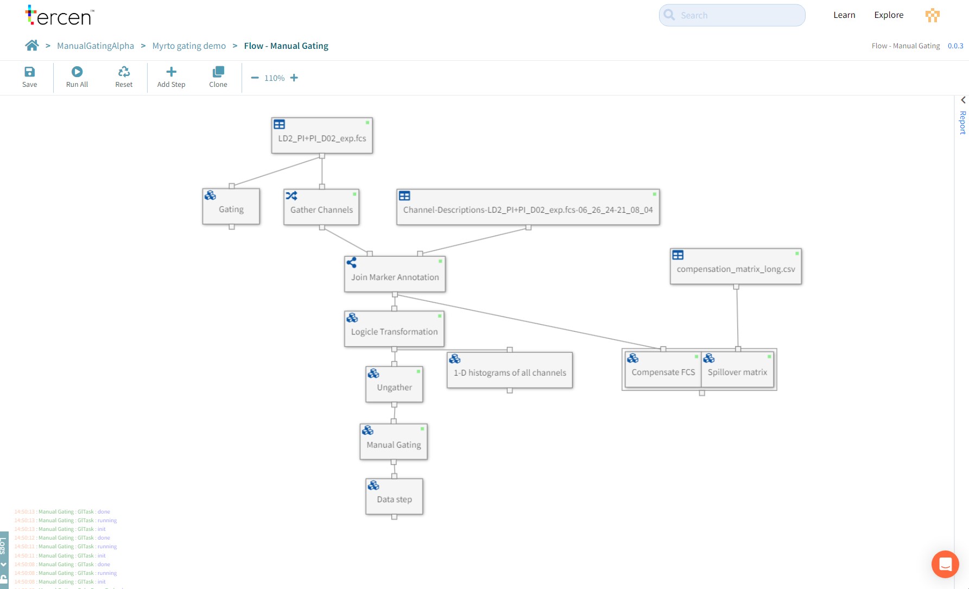The width and height of the screenshot is (969, 589).
Task: Clone the workflow using the Clone icon
Action: 218,72
